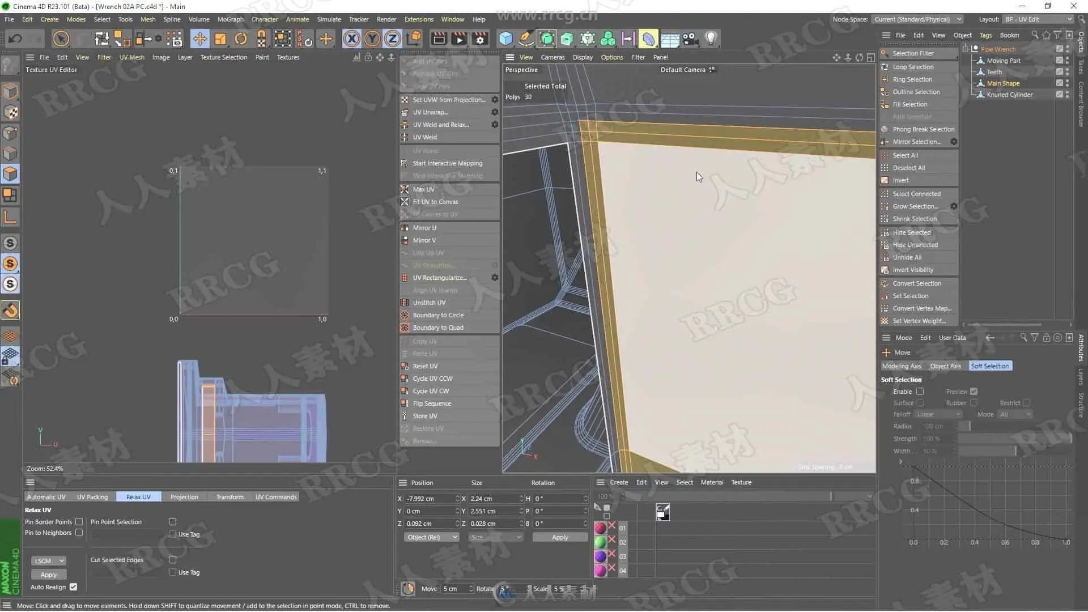
Task: Select the Rotate tool icon
Action: tap(241, 39)
